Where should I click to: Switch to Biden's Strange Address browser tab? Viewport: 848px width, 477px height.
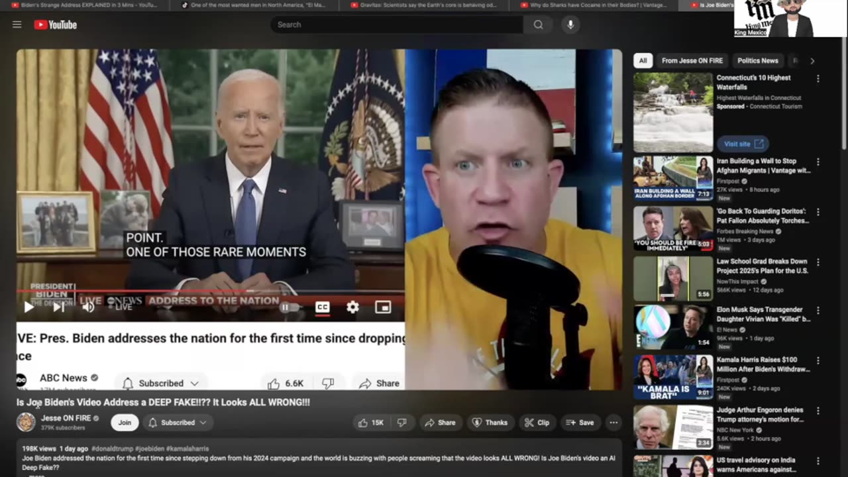[x=85, y=5]
